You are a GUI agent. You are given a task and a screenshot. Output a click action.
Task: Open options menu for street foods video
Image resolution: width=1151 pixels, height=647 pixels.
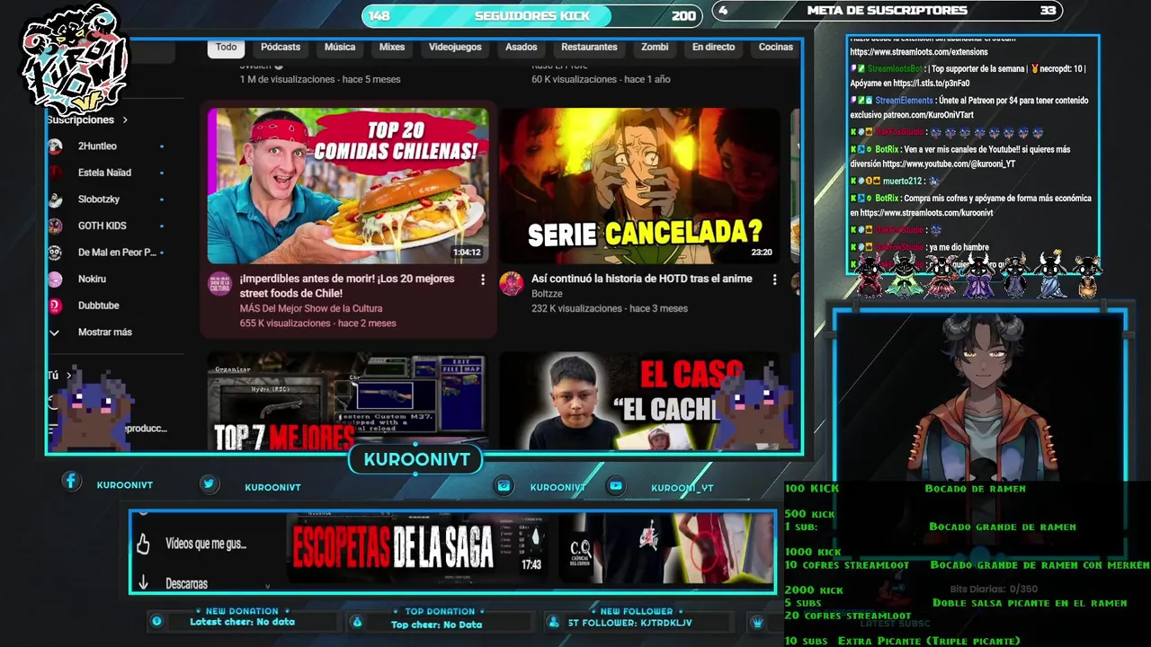point(483,280)
